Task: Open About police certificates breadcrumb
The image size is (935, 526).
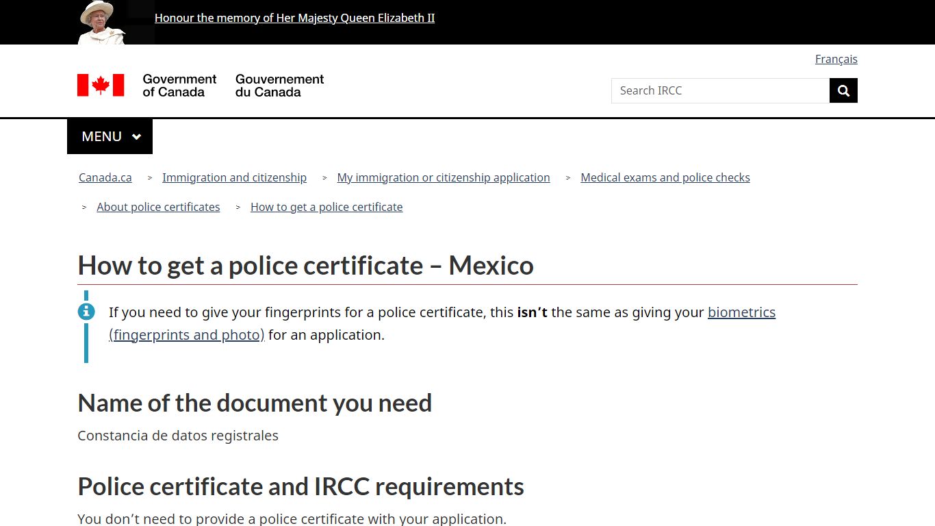Action: pyautogui.click(x=158, y=207)
